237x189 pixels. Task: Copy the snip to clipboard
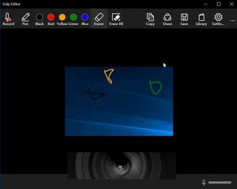(x=150, y=19)
